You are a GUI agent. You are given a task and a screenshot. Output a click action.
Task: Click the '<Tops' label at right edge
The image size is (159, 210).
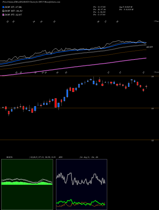coord(156,21)
